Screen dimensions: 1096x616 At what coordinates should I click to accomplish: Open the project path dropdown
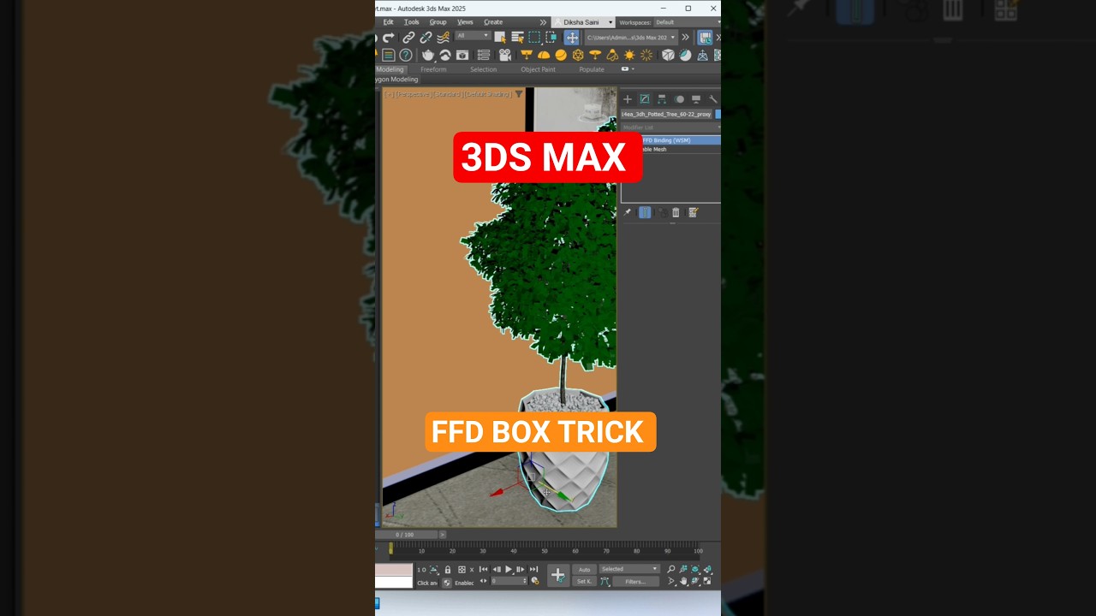(631, 38)
